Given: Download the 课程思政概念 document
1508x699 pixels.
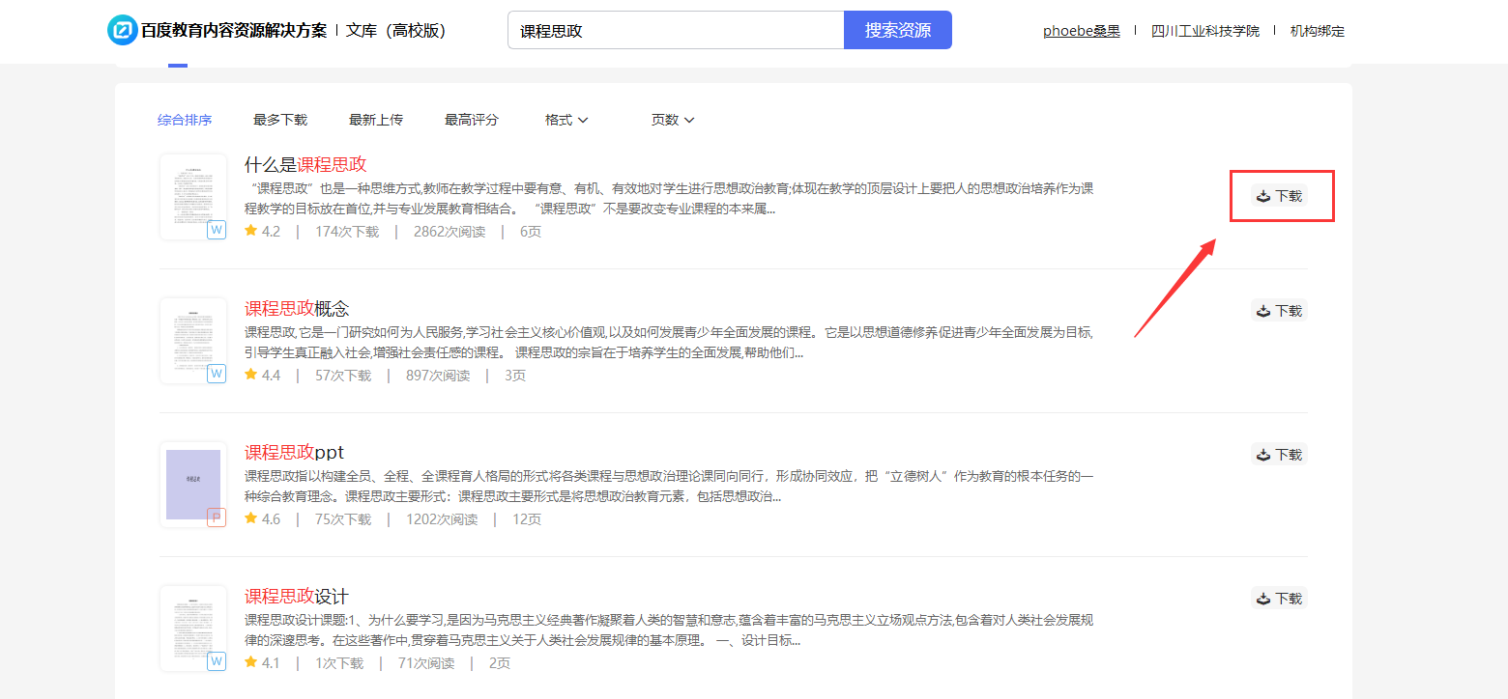Looking at the screenshot, I should pos(1279,311).
